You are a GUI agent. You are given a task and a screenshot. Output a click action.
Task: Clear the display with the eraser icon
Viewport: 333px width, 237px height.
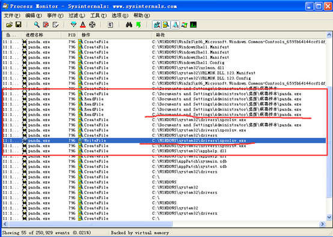point(55,25)
